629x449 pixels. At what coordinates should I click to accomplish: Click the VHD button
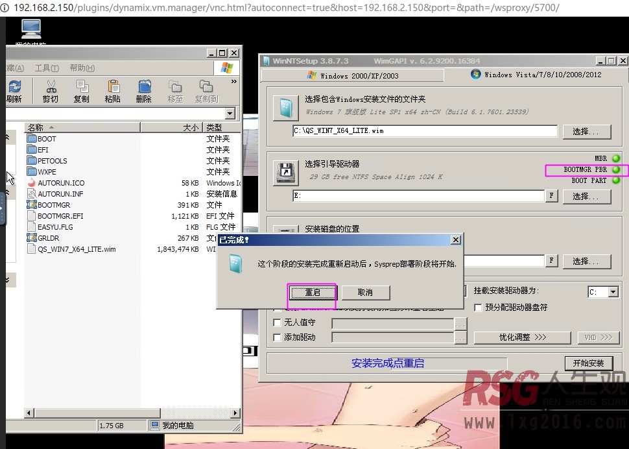(x=598, y=337)
